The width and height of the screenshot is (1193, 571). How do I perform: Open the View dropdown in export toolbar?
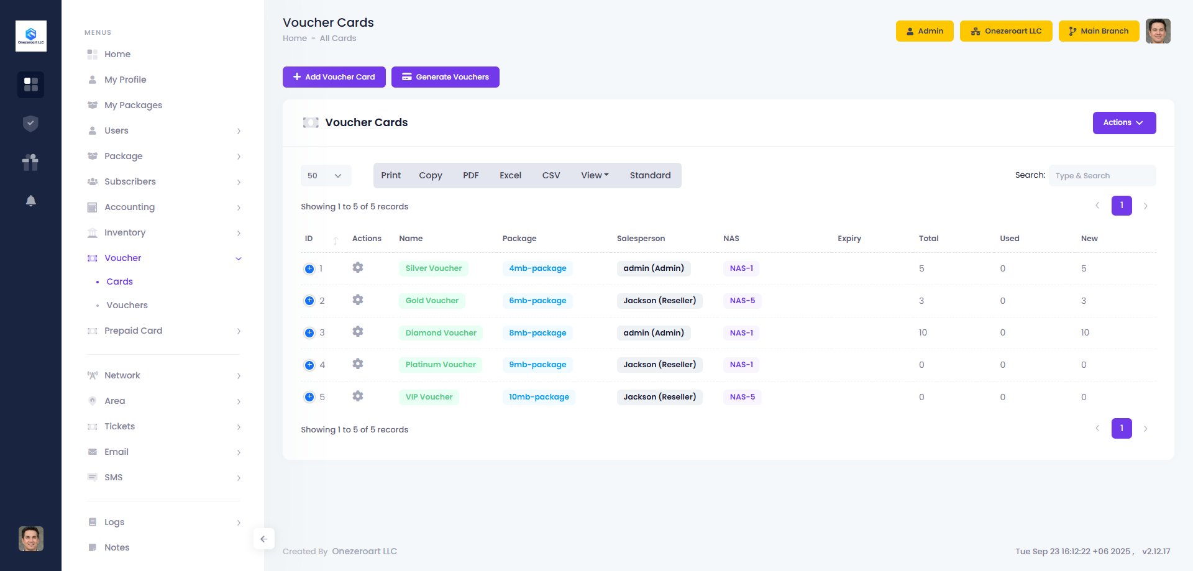[595, 176]
